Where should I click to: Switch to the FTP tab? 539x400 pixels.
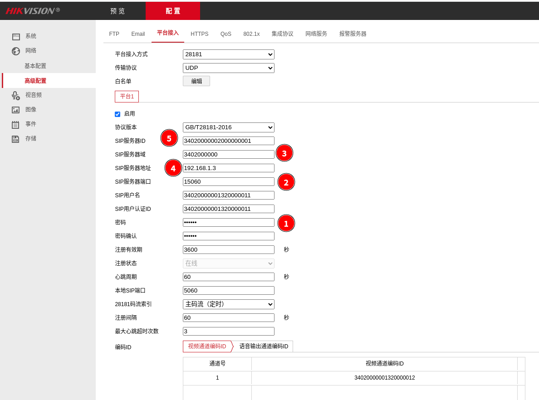point(114,34)
